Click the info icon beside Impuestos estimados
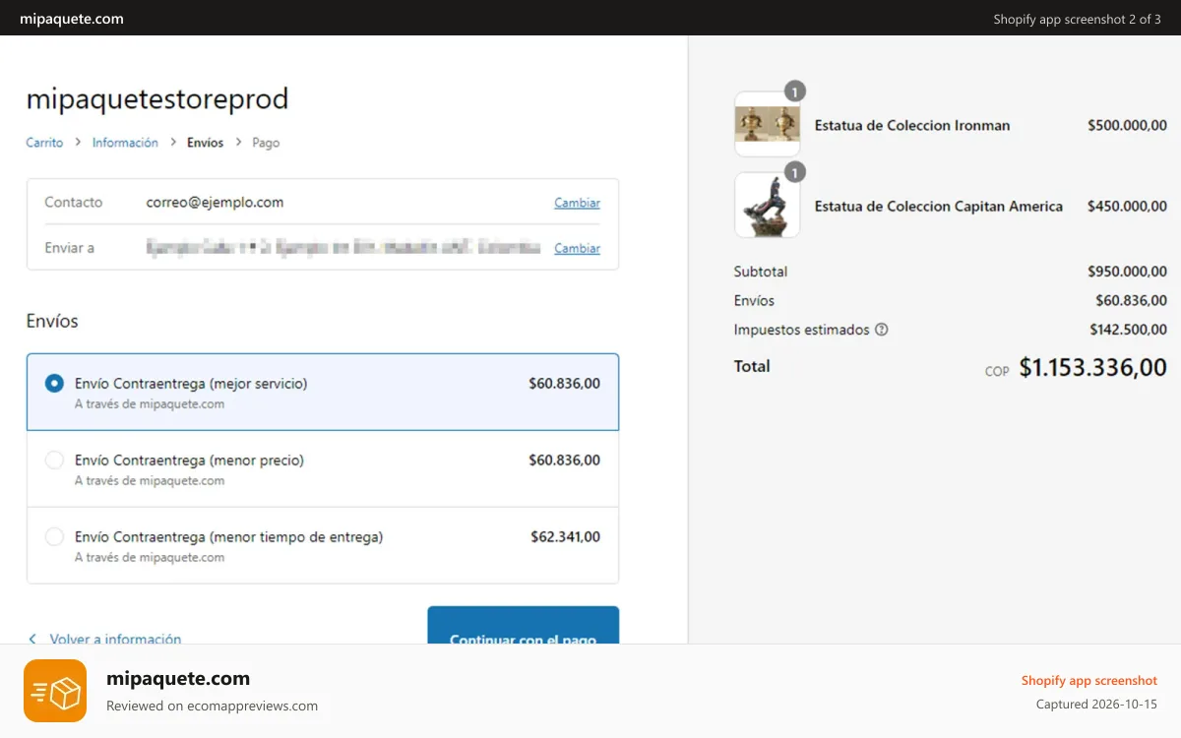This screenshot has height=738, width=1181. click(x=882, y=330)
